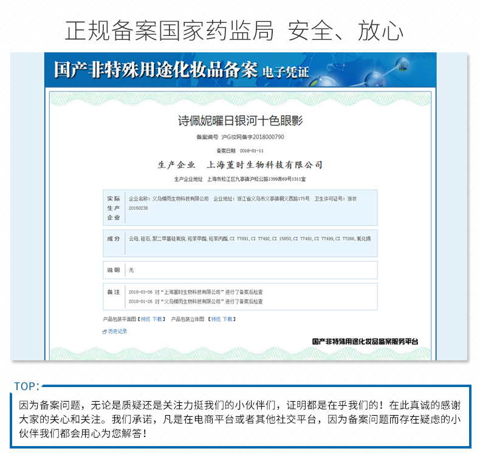
Task: Click the 企业名称 义乌蝶雨生物科技有限公司 text
Action: pos(169,198)
